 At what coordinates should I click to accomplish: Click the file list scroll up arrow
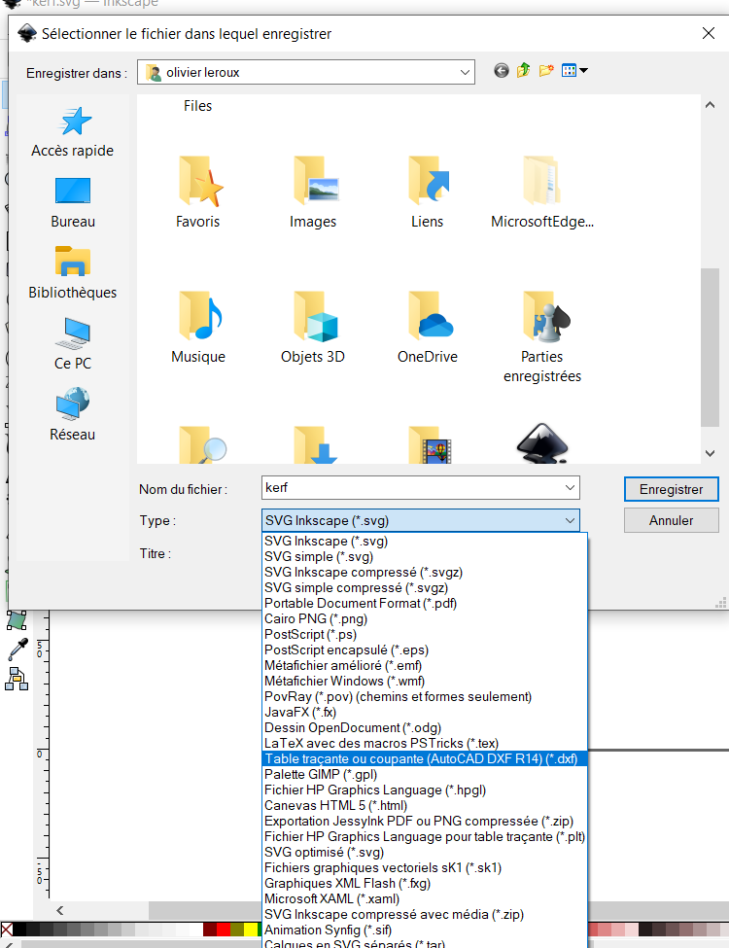click(x=710, y=105)
